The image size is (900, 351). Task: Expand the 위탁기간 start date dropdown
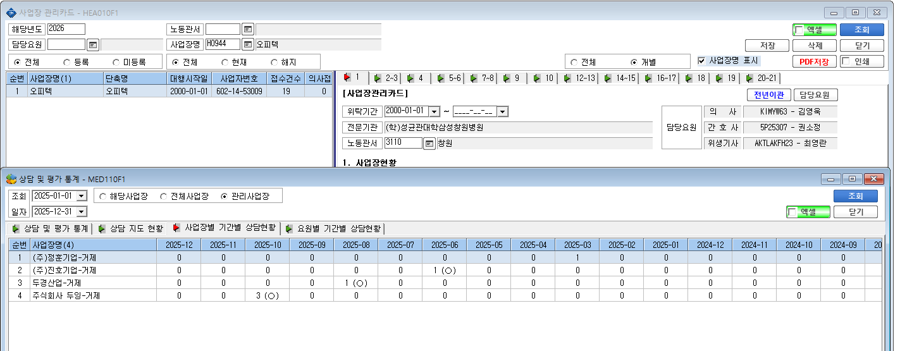[434, 112]
